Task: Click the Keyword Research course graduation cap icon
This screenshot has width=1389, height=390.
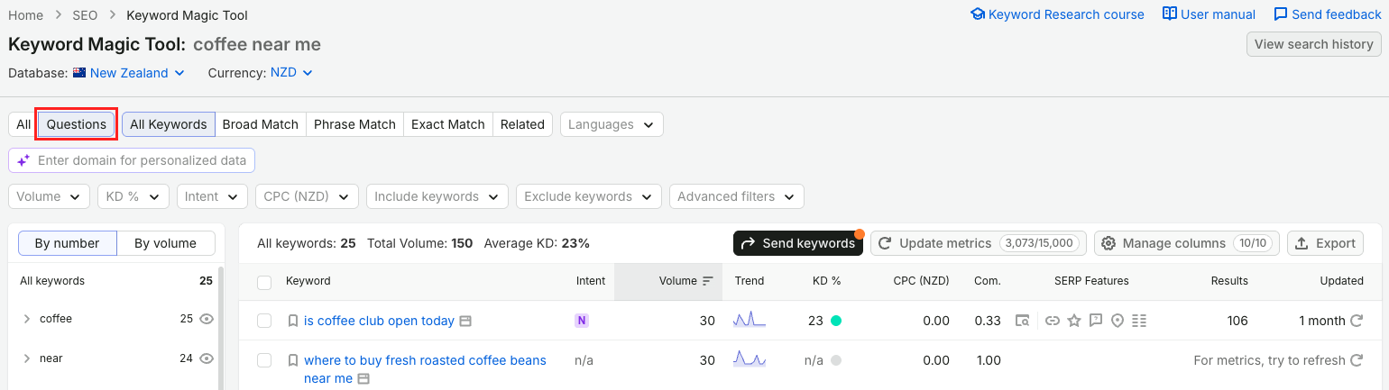Action: [x=978, y=14]
